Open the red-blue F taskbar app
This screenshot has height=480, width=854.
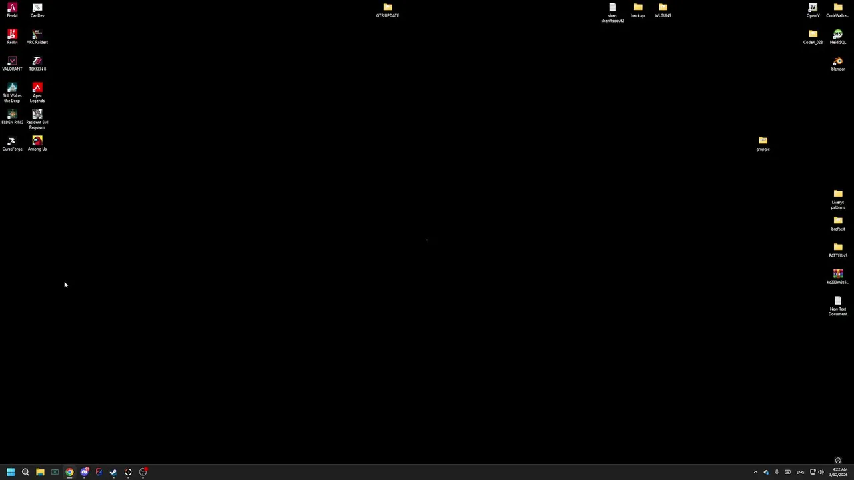[x=99, y=472]
